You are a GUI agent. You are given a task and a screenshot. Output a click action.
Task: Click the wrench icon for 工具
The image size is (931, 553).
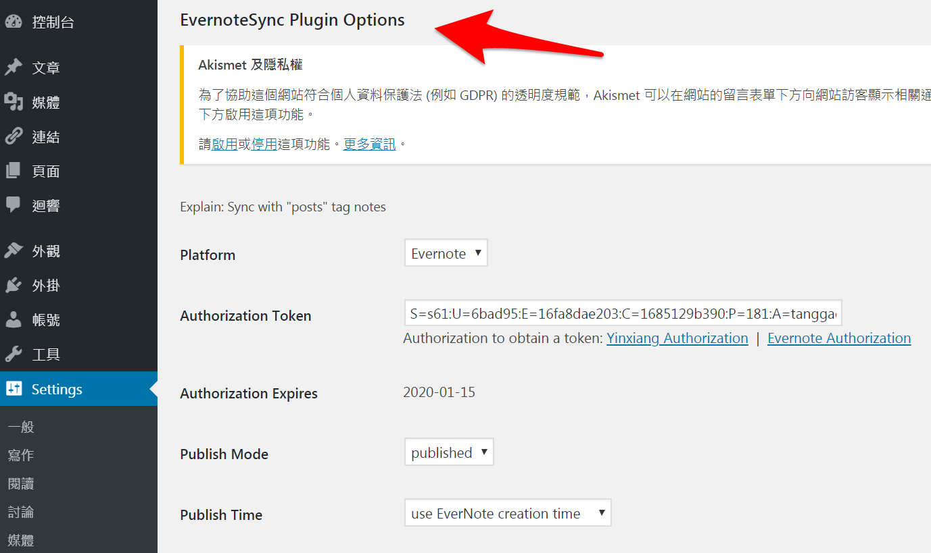[x=14, y=354]
